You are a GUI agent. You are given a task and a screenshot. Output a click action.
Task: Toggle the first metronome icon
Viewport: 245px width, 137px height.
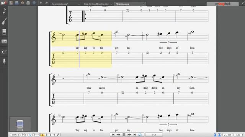[215, 135]
